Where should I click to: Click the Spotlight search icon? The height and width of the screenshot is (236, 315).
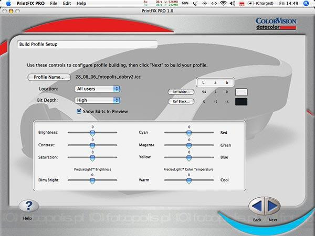[x=306, y=4]
